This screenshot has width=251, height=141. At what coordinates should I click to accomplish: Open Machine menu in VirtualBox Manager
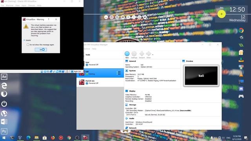click(x=87, y=49)
